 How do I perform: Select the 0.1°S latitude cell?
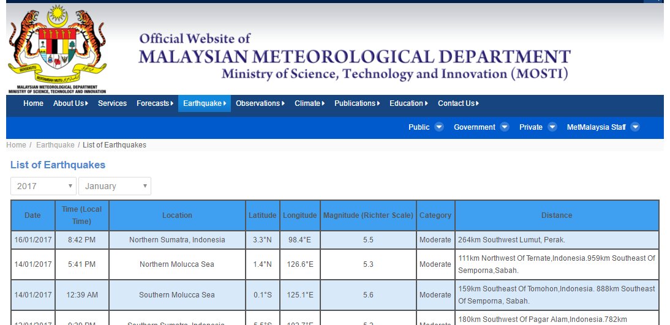[x=262, y=295]
